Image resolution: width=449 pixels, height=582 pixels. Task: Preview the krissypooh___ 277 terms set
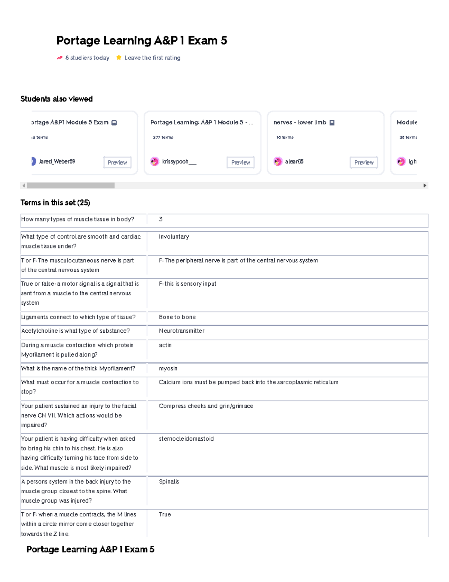click(x=240, y=162)
